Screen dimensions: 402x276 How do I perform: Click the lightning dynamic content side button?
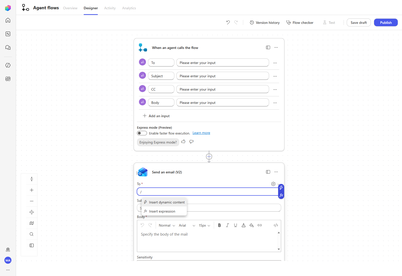pyautogui.click(x=281, y=188)
